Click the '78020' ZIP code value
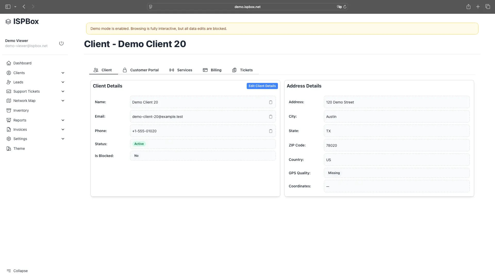Screen dimensions: 495x278 332,145
